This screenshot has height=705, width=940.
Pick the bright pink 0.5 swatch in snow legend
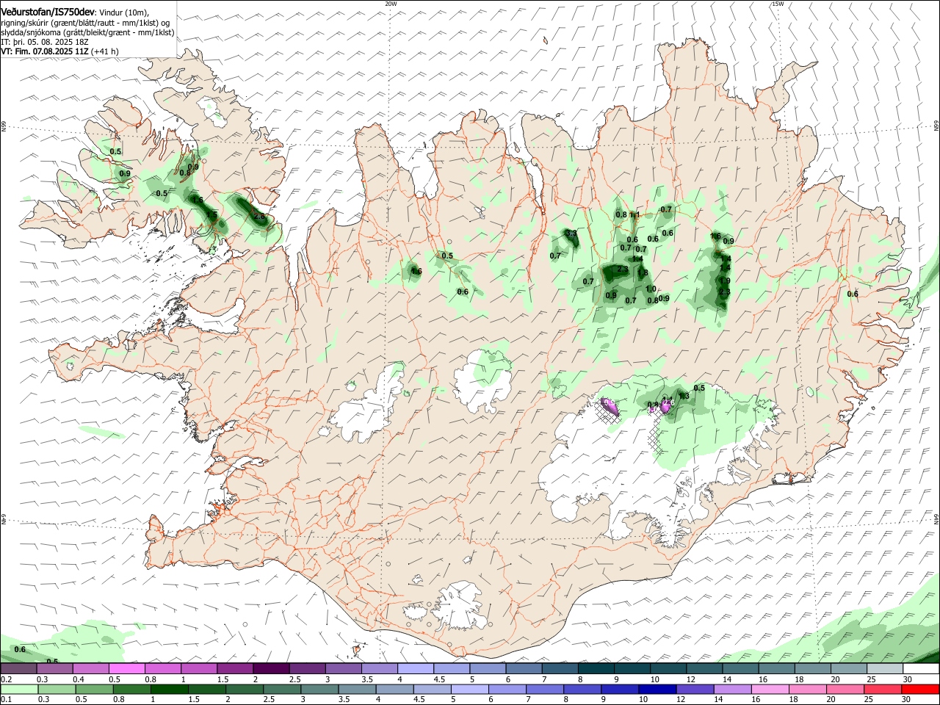point(127,669)
